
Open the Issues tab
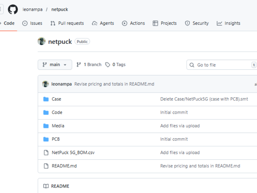tap(32, 23)
